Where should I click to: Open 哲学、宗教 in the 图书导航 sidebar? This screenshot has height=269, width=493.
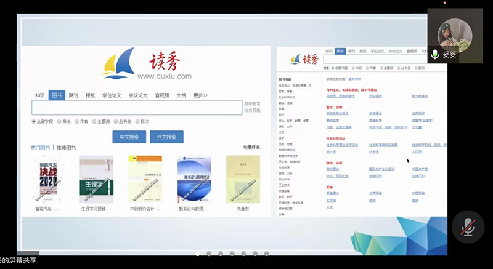(285, 91)
